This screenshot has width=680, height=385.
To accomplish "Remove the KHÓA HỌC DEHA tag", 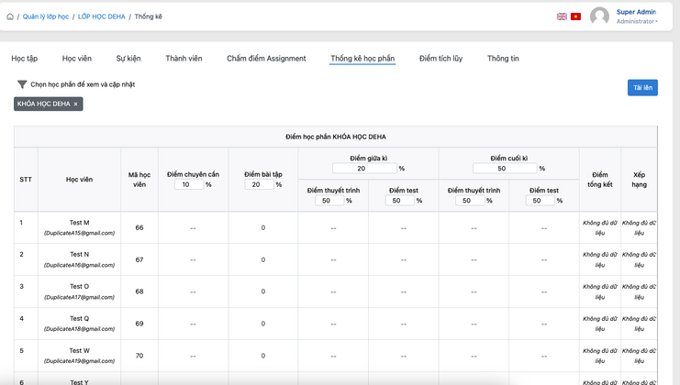I will 76,104.
